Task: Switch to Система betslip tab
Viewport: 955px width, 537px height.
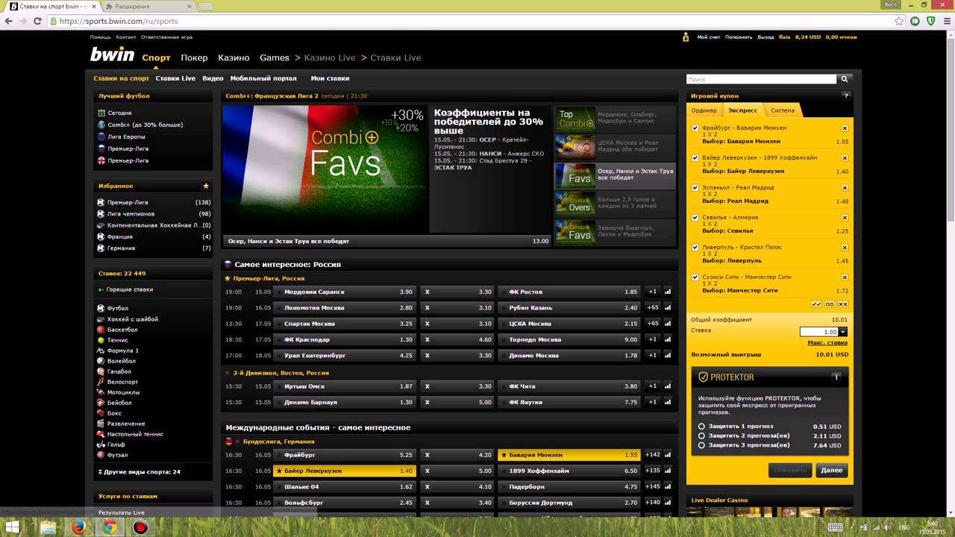Action: coord(783,110)
